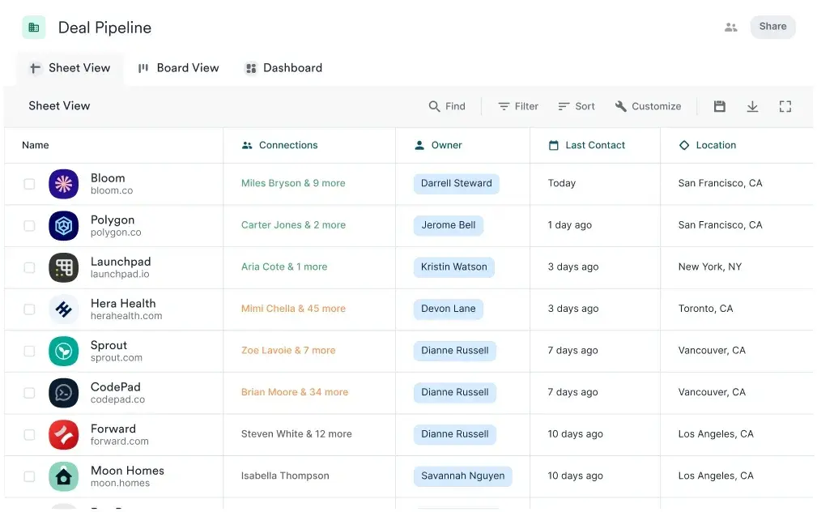Click Dianne Russell tag in Sprout row

pos(455,351)
